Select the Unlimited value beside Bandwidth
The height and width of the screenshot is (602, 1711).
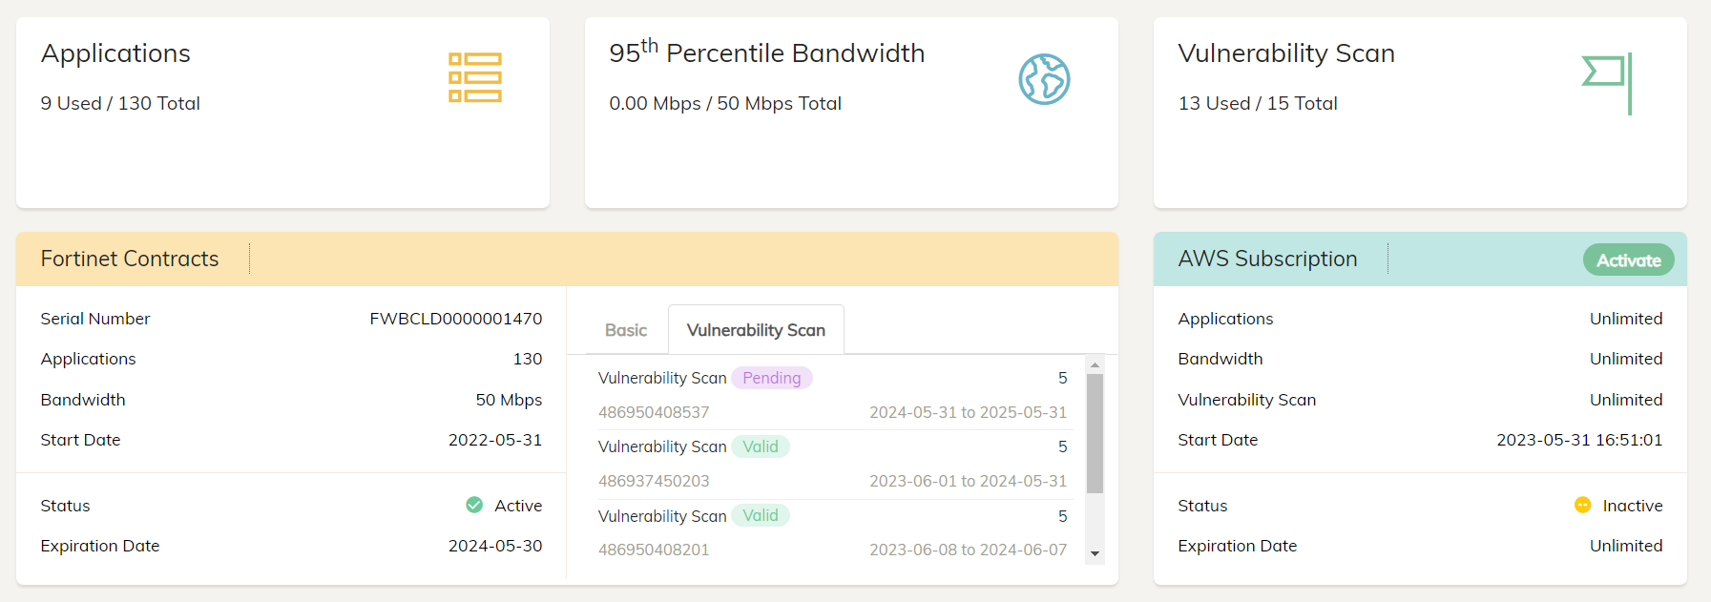pos(1626,359)
